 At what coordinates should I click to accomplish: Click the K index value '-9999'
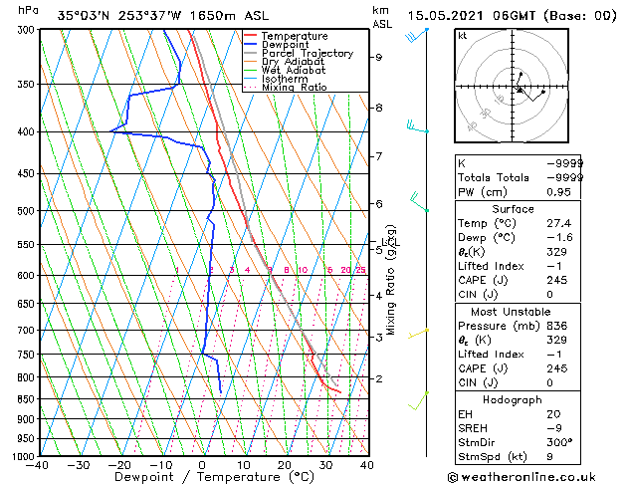point(564,163)
